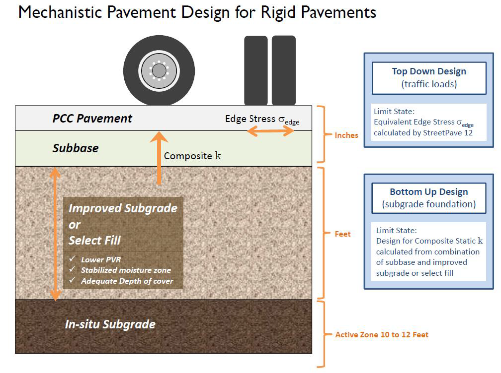The width and height of the screenshot is (501, 373).
Task: Select the In-situ Subgrade layer label
Action: 110,324
